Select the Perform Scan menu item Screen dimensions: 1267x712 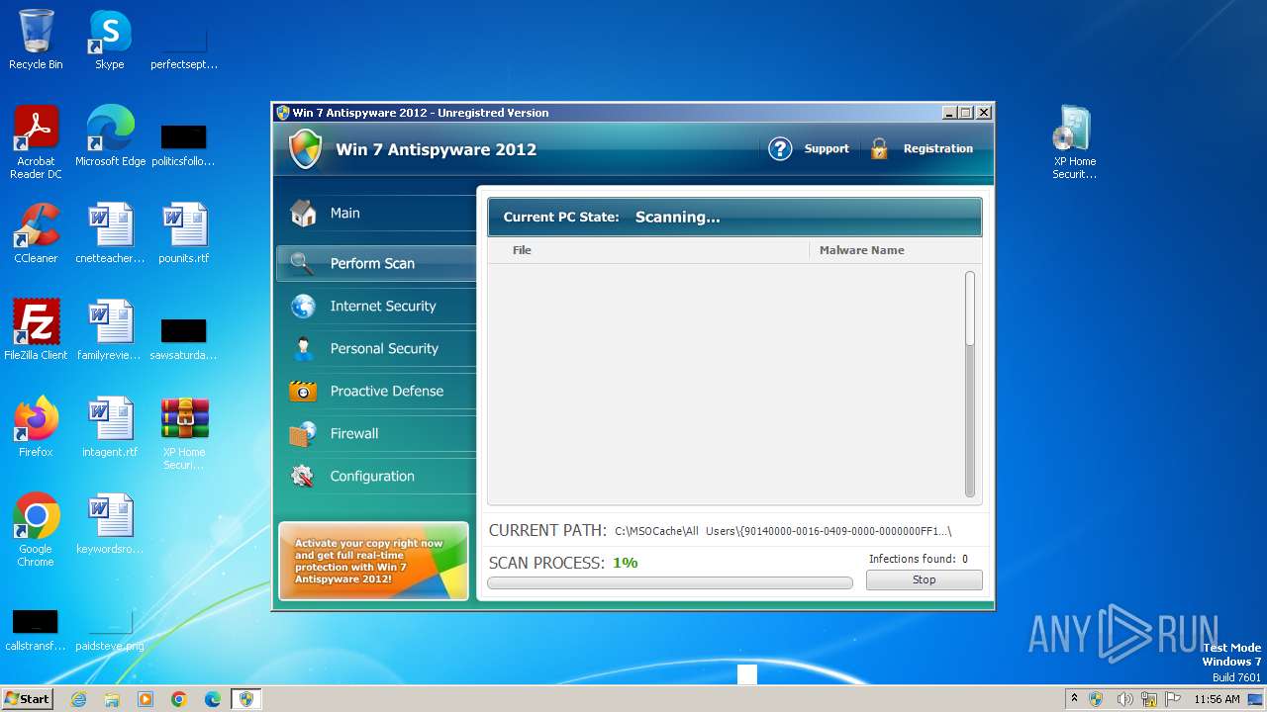[376, 263]
